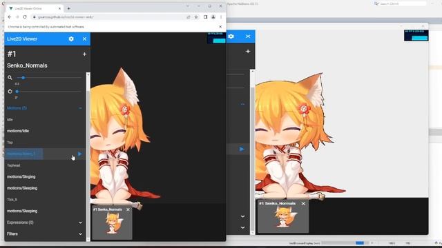
Task: Open the Chrome side panel icon
Action: [x=206, y=17]
